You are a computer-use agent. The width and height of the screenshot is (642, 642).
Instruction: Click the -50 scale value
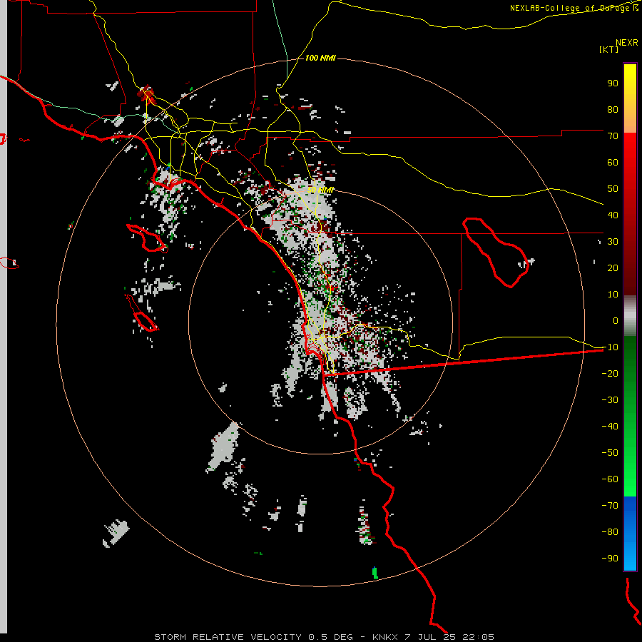coord(610,452)
